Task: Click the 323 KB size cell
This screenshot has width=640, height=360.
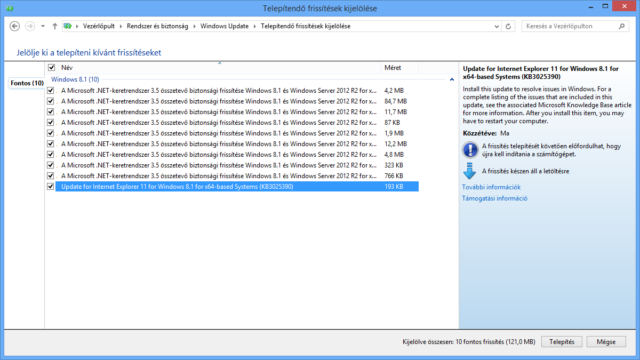Action: point(394,165)
